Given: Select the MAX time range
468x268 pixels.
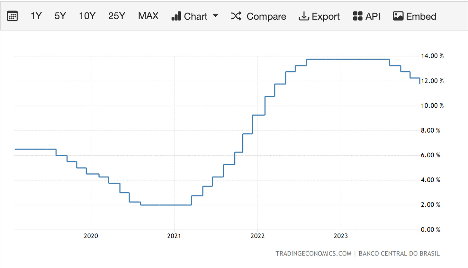Looking at the screenshot, I should click(x=148, y=16).
